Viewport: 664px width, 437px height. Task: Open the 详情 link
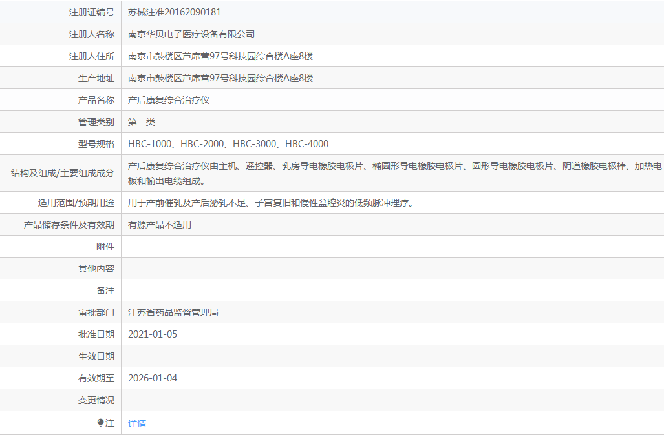click(x=137, y=423)
